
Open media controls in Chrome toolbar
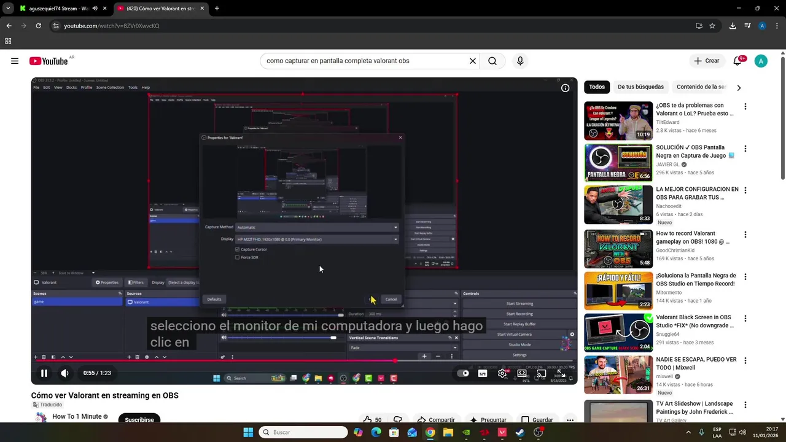click(x=747, y=26)
